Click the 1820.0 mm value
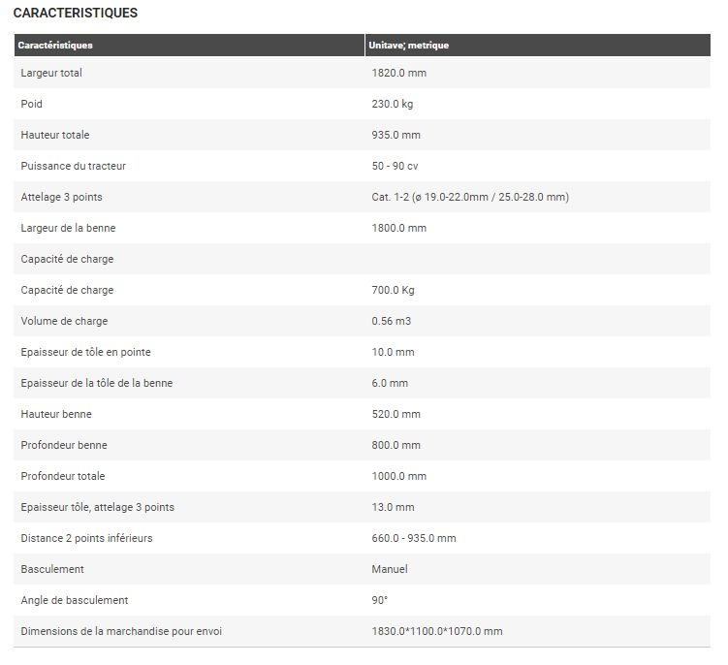 pyautogui.click(x=398, y=73)
